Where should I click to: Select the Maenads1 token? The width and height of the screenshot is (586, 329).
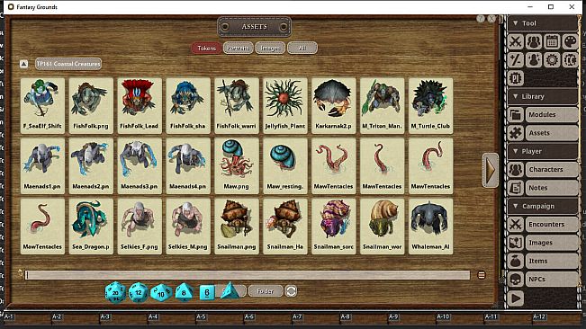point(42,166)
